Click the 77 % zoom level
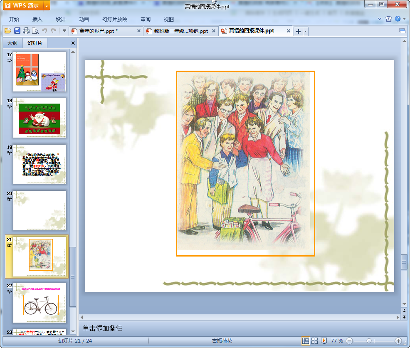The image size is (410, 348). [x=337, y=341]
